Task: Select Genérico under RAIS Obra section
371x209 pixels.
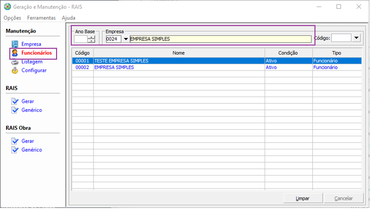Action: 32,150
